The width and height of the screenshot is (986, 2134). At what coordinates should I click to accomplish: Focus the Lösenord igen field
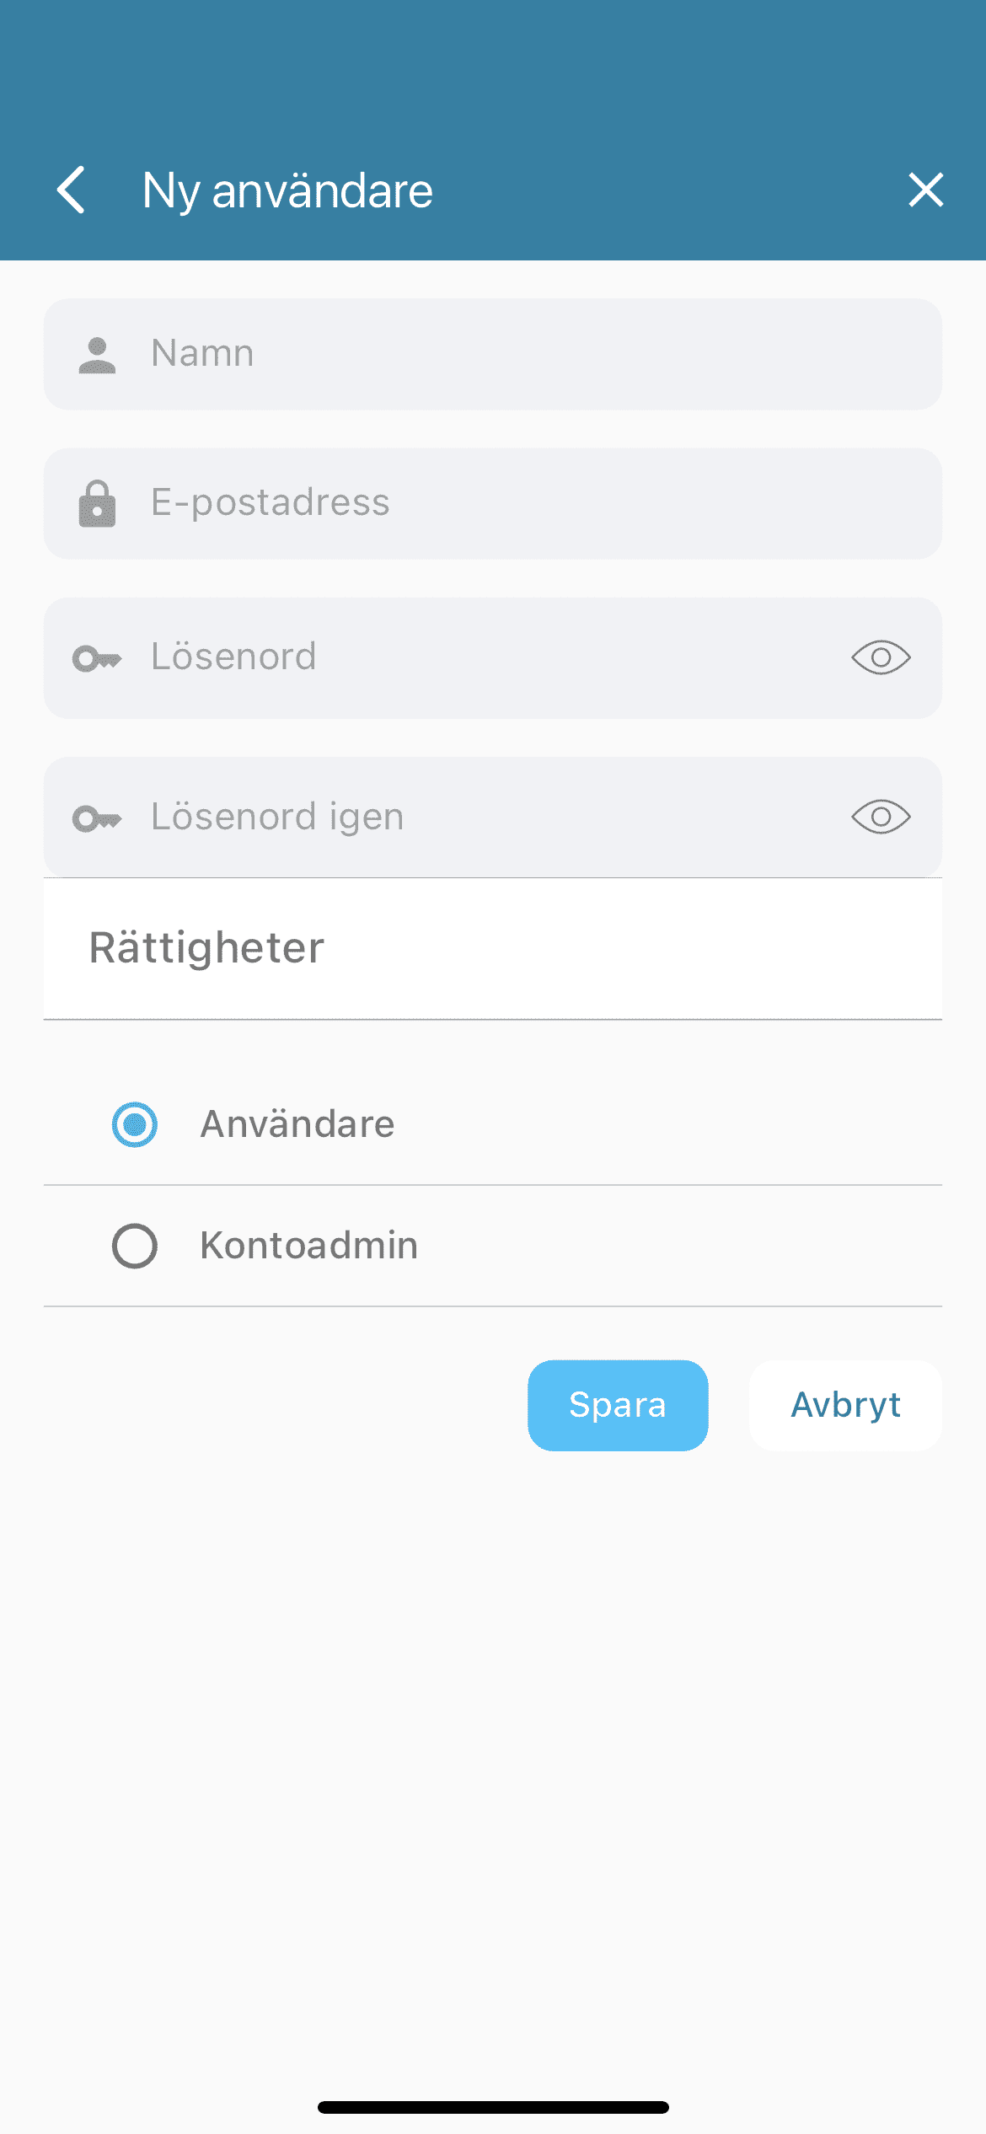coord(489,817)
